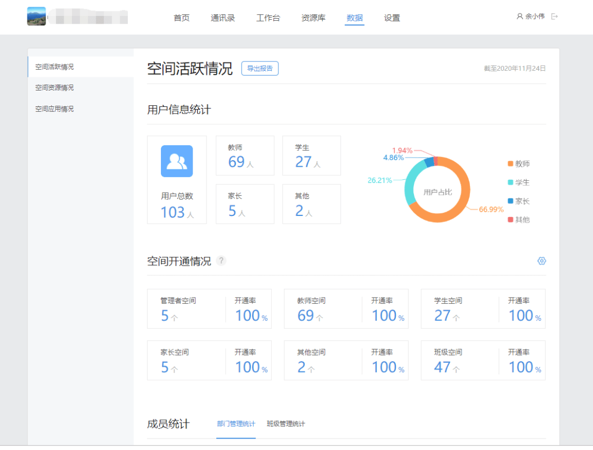Viewport: 593px width, 450px height.
Task: Toggle the 学生 cyan legend swatch
Action: tap(510, 183)
